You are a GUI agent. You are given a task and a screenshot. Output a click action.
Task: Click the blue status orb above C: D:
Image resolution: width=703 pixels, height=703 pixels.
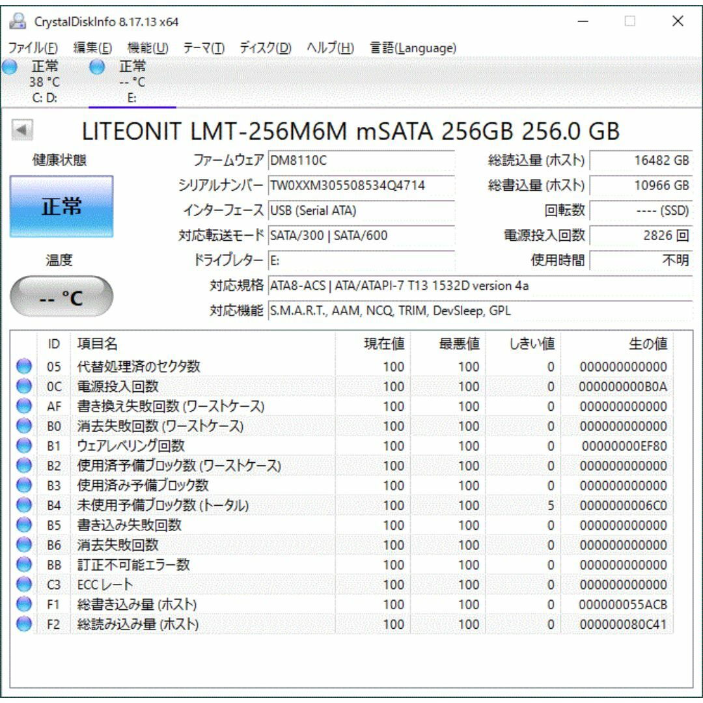[9, 67]
